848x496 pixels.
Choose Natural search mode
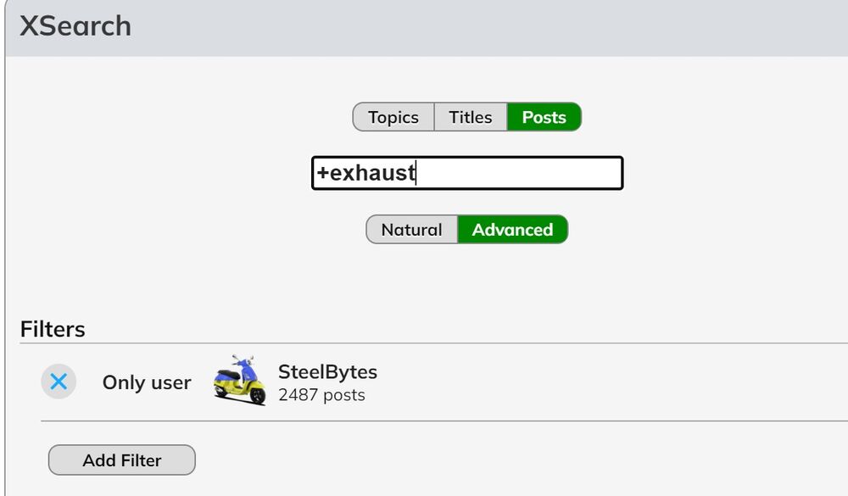[x=411, y=229]
